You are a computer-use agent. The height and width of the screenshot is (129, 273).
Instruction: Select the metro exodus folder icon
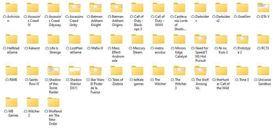[158, 39]
